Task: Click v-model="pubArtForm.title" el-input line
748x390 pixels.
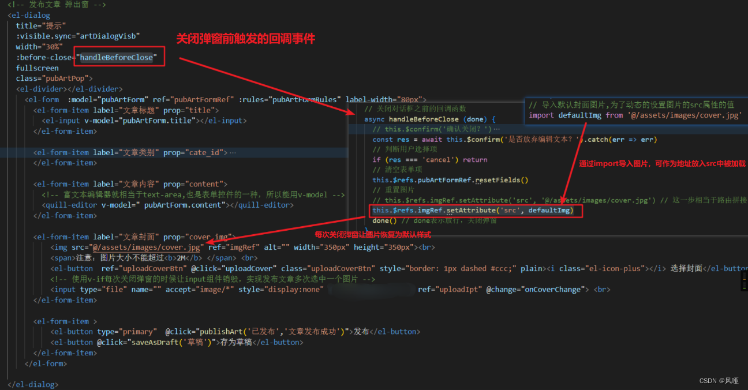Action: tap(144, 121)
